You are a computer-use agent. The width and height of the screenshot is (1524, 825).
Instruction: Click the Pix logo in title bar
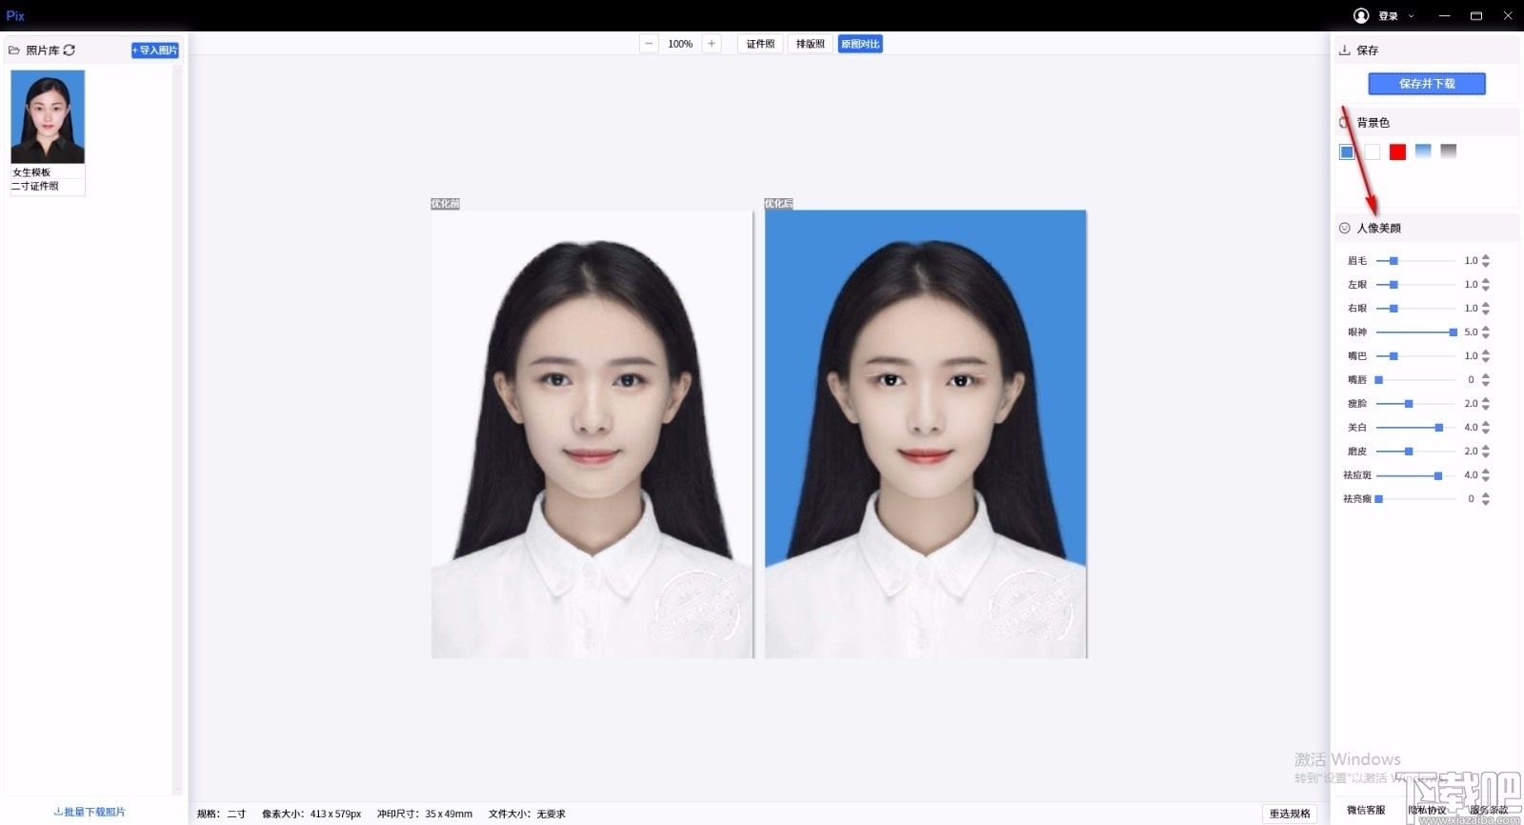click(x=15, y=15)
